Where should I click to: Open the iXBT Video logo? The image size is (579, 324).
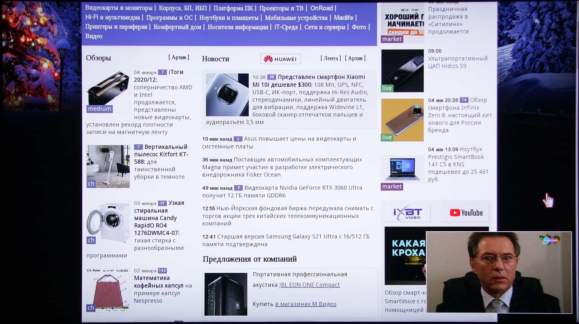408,213
